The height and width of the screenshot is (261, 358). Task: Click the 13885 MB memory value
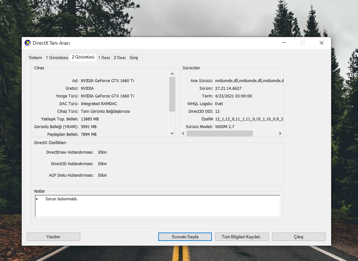pos(90,119)
